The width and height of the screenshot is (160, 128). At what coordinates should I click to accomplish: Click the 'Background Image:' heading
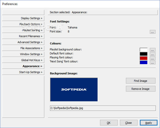[64, 73]
